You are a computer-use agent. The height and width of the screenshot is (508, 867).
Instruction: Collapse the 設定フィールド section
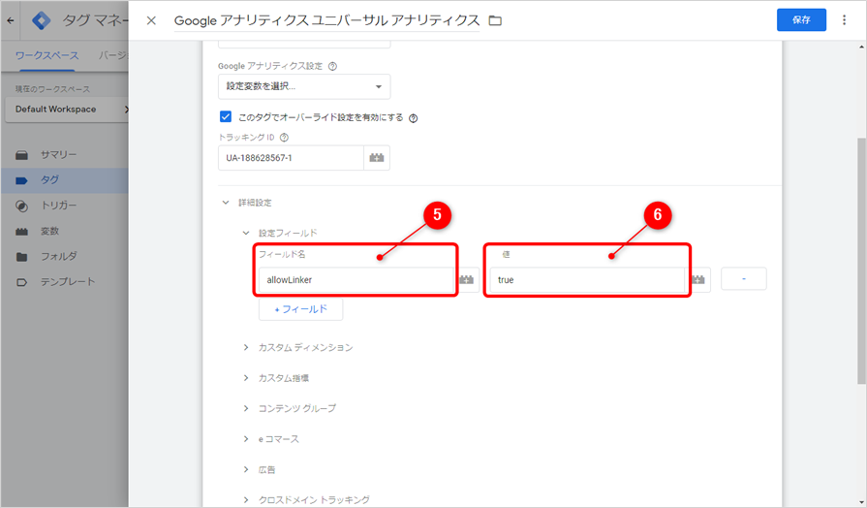click(x=245, y=233)
